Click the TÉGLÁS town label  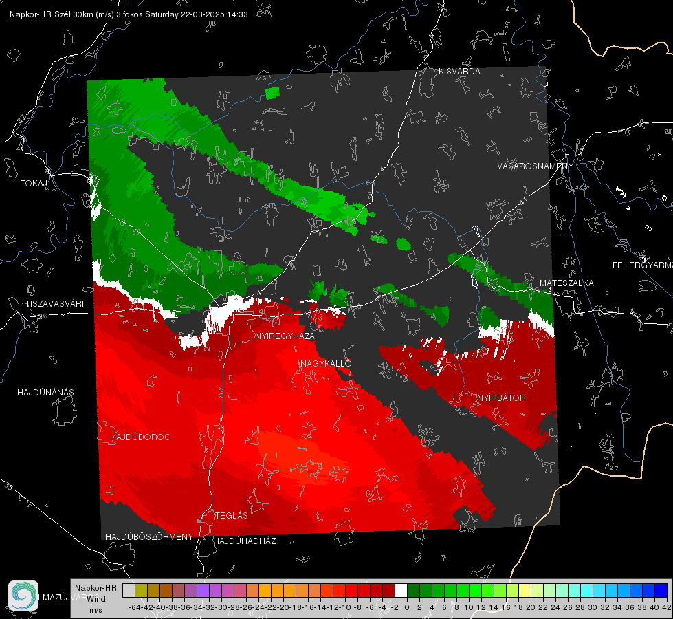[x=232, y=516]
